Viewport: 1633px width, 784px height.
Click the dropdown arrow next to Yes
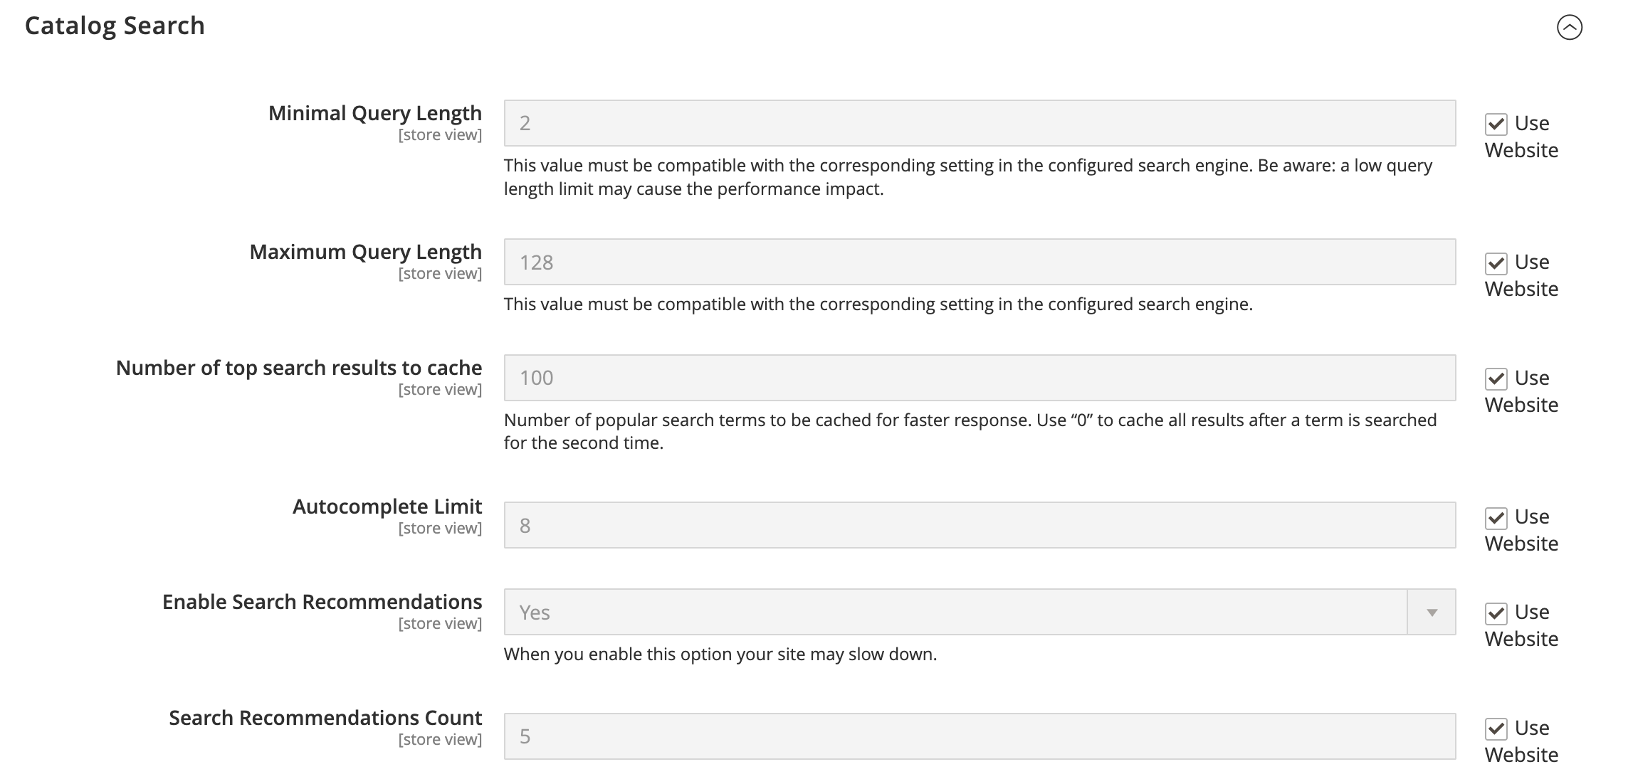click(1431, 613)
